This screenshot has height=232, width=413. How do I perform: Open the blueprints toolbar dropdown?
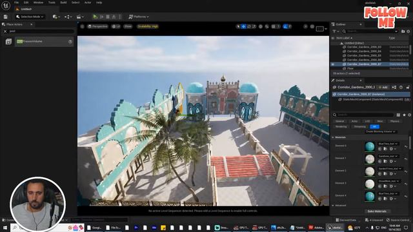pos(68,17)
